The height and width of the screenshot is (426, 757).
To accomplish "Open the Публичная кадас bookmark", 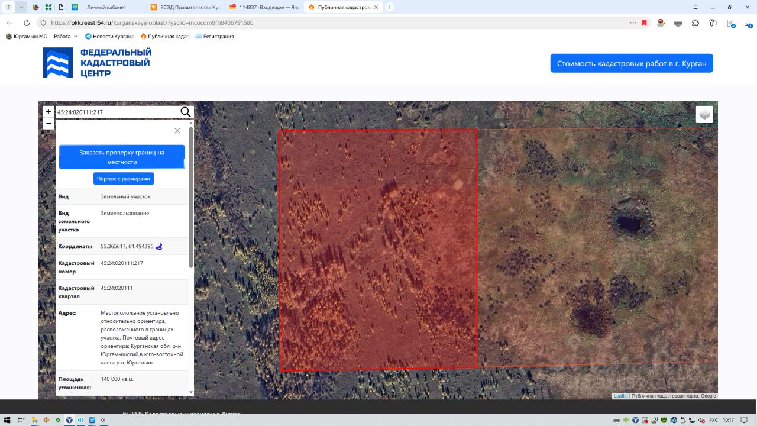I will click(164, 37).
